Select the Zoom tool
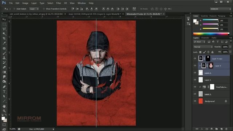 point(4,111)
